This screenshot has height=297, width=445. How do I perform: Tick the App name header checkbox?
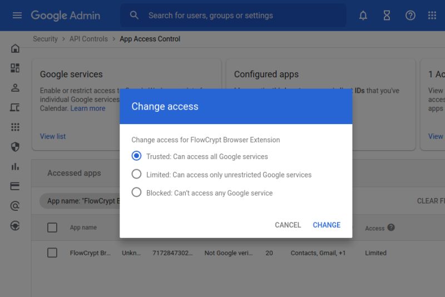coord(52,227)
